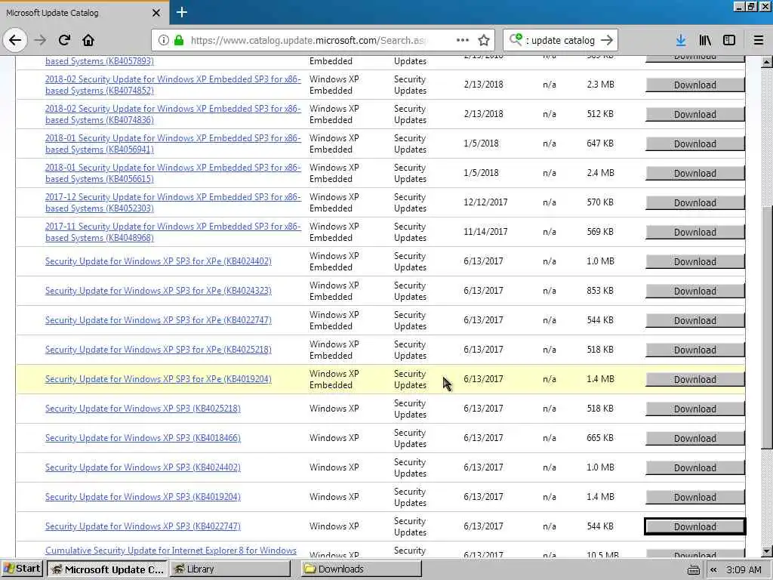Click Windows XP product cell for KB4018466
The image size is (773, 580).
[x=334, y=438]
